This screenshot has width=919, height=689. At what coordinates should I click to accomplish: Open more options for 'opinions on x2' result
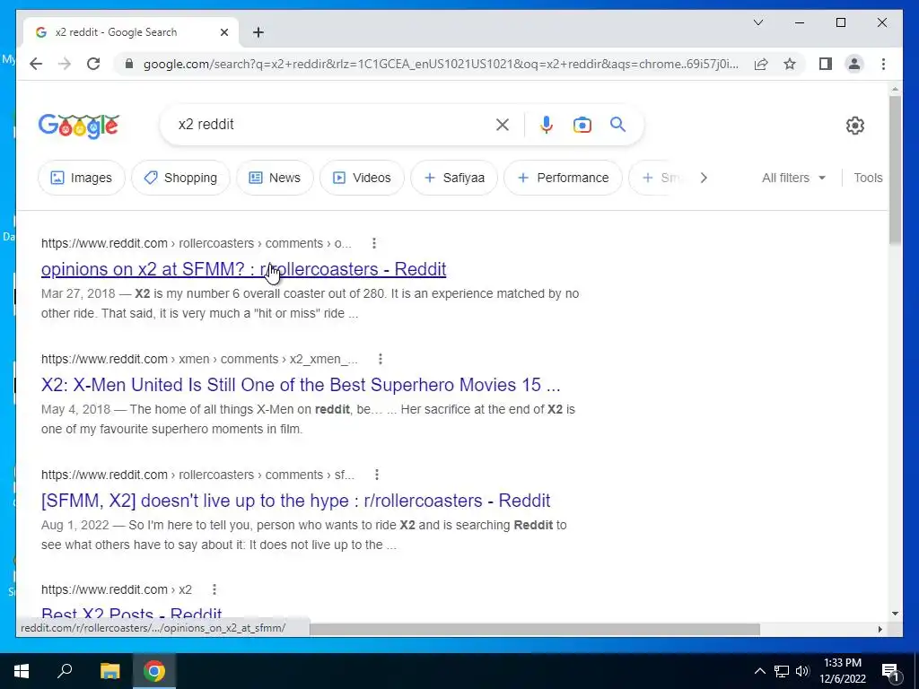374,243
